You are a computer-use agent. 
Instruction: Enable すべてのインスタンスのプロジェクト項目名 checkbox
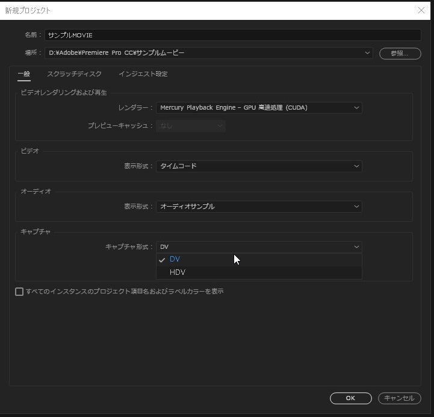click(19, 292)
